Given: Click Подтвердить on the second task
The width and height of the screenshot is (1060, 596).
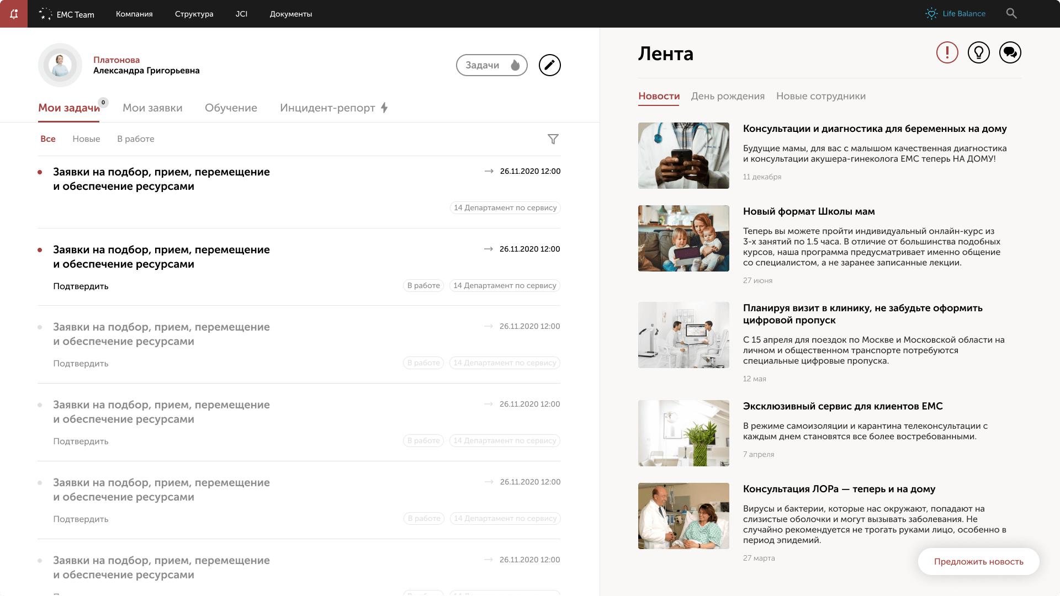Looking at the screenshot, I should coord(81,286).
